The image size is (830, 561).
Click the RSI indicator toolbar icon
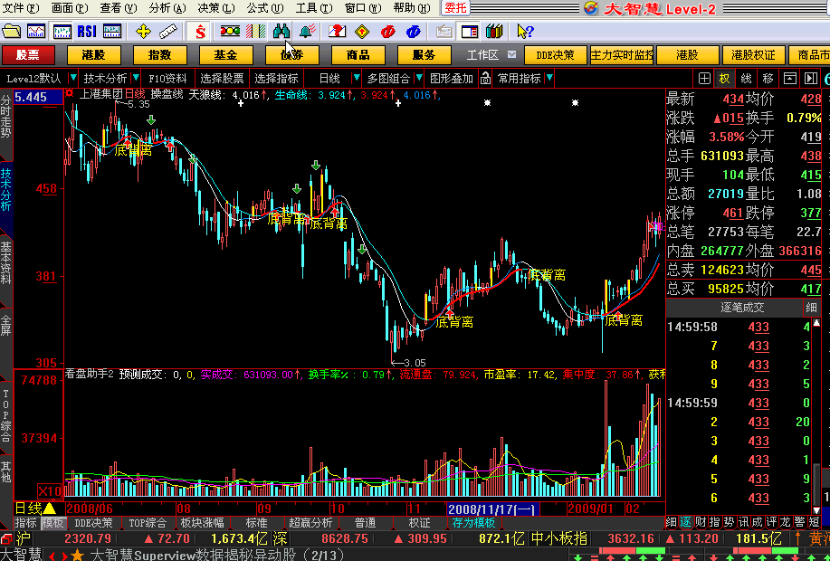point(87,32)
